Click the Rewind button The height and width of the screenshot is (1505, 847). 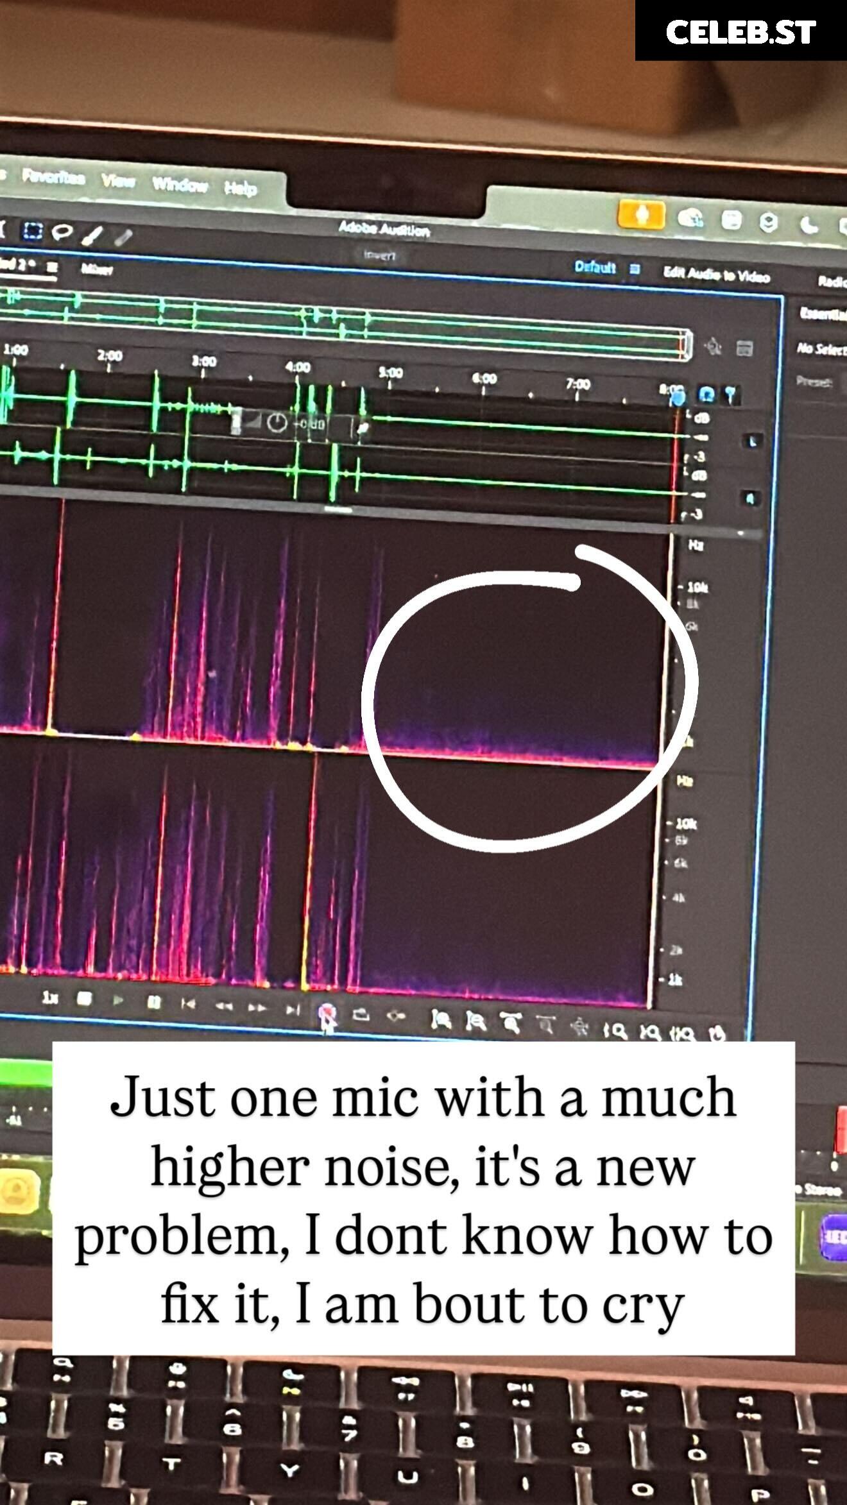(x=223, y=1005)
